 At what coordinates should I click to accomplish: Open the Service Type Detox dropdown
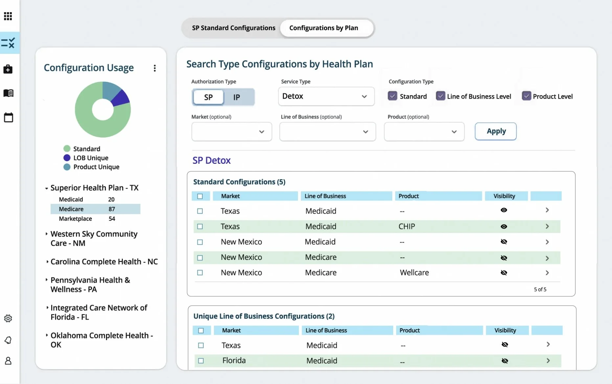tap(326, 96)
